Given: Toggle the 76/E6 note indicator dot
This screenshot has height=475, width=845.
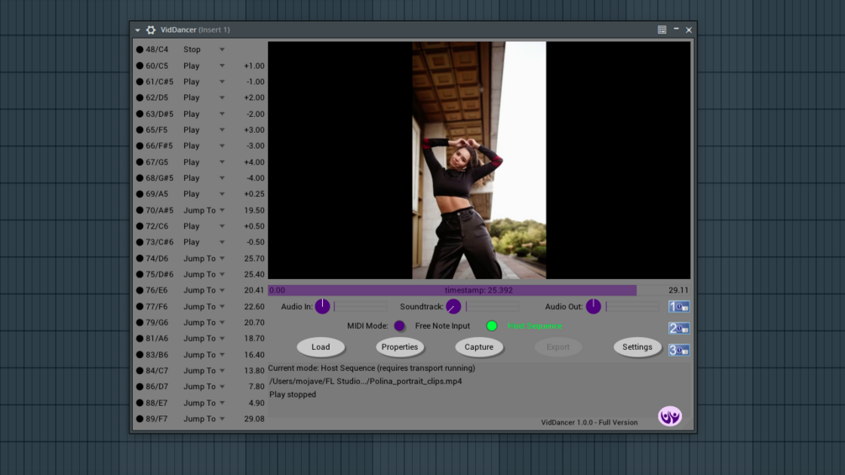Looking at the screenshot, I should click(x=140, y=290).
